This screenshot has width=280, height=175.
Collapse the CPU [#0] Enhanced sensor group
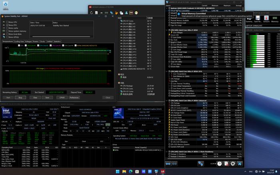(167, 101)
